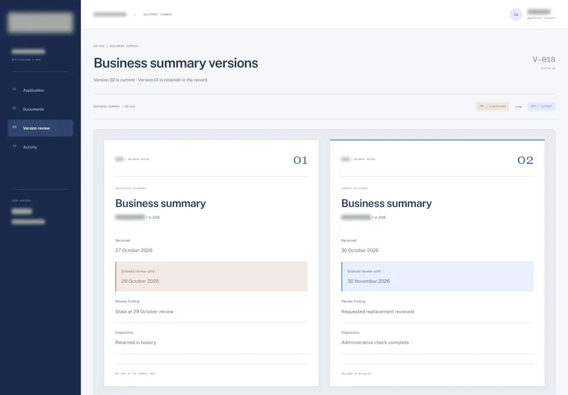Click the "30 October 2026" received date

tap(360, 251)
